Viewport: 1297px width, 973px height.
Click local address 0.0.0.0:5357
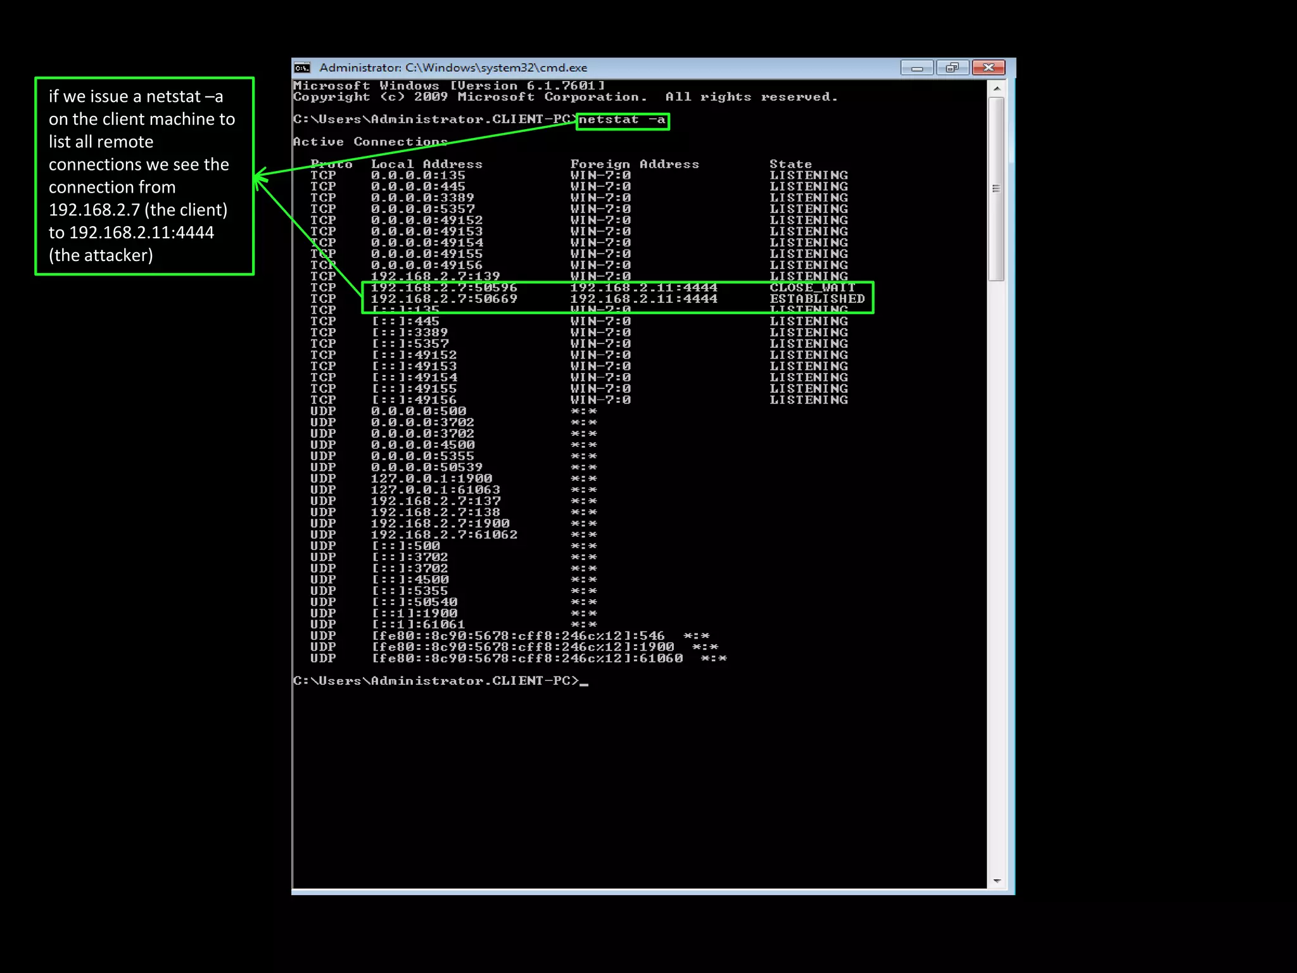click(x=422, y=209)
